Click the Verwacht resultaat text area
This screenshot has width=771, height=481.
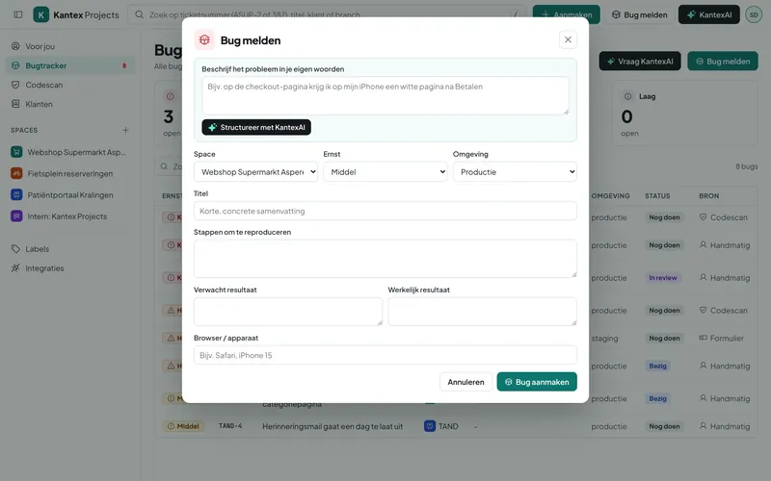[288, 311]
